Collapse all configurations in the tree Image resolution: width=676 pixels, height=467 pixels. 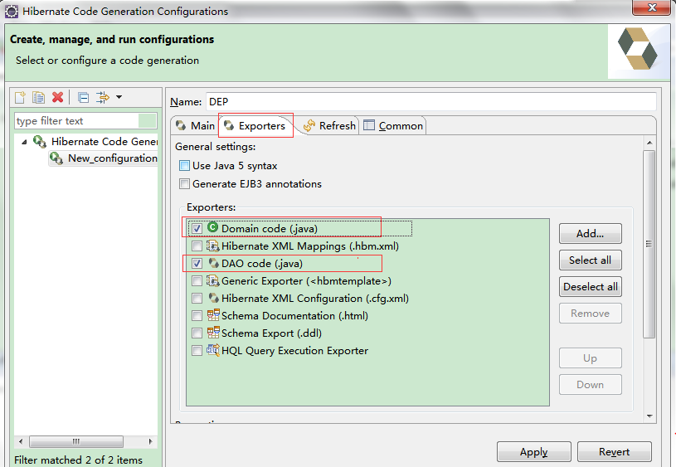[x=83, y=98]
